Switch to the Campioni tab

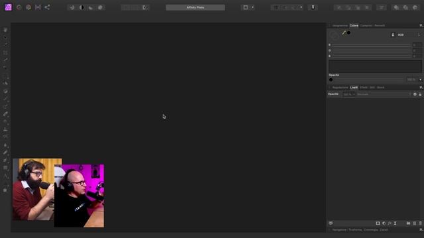[x=366, y=26]
